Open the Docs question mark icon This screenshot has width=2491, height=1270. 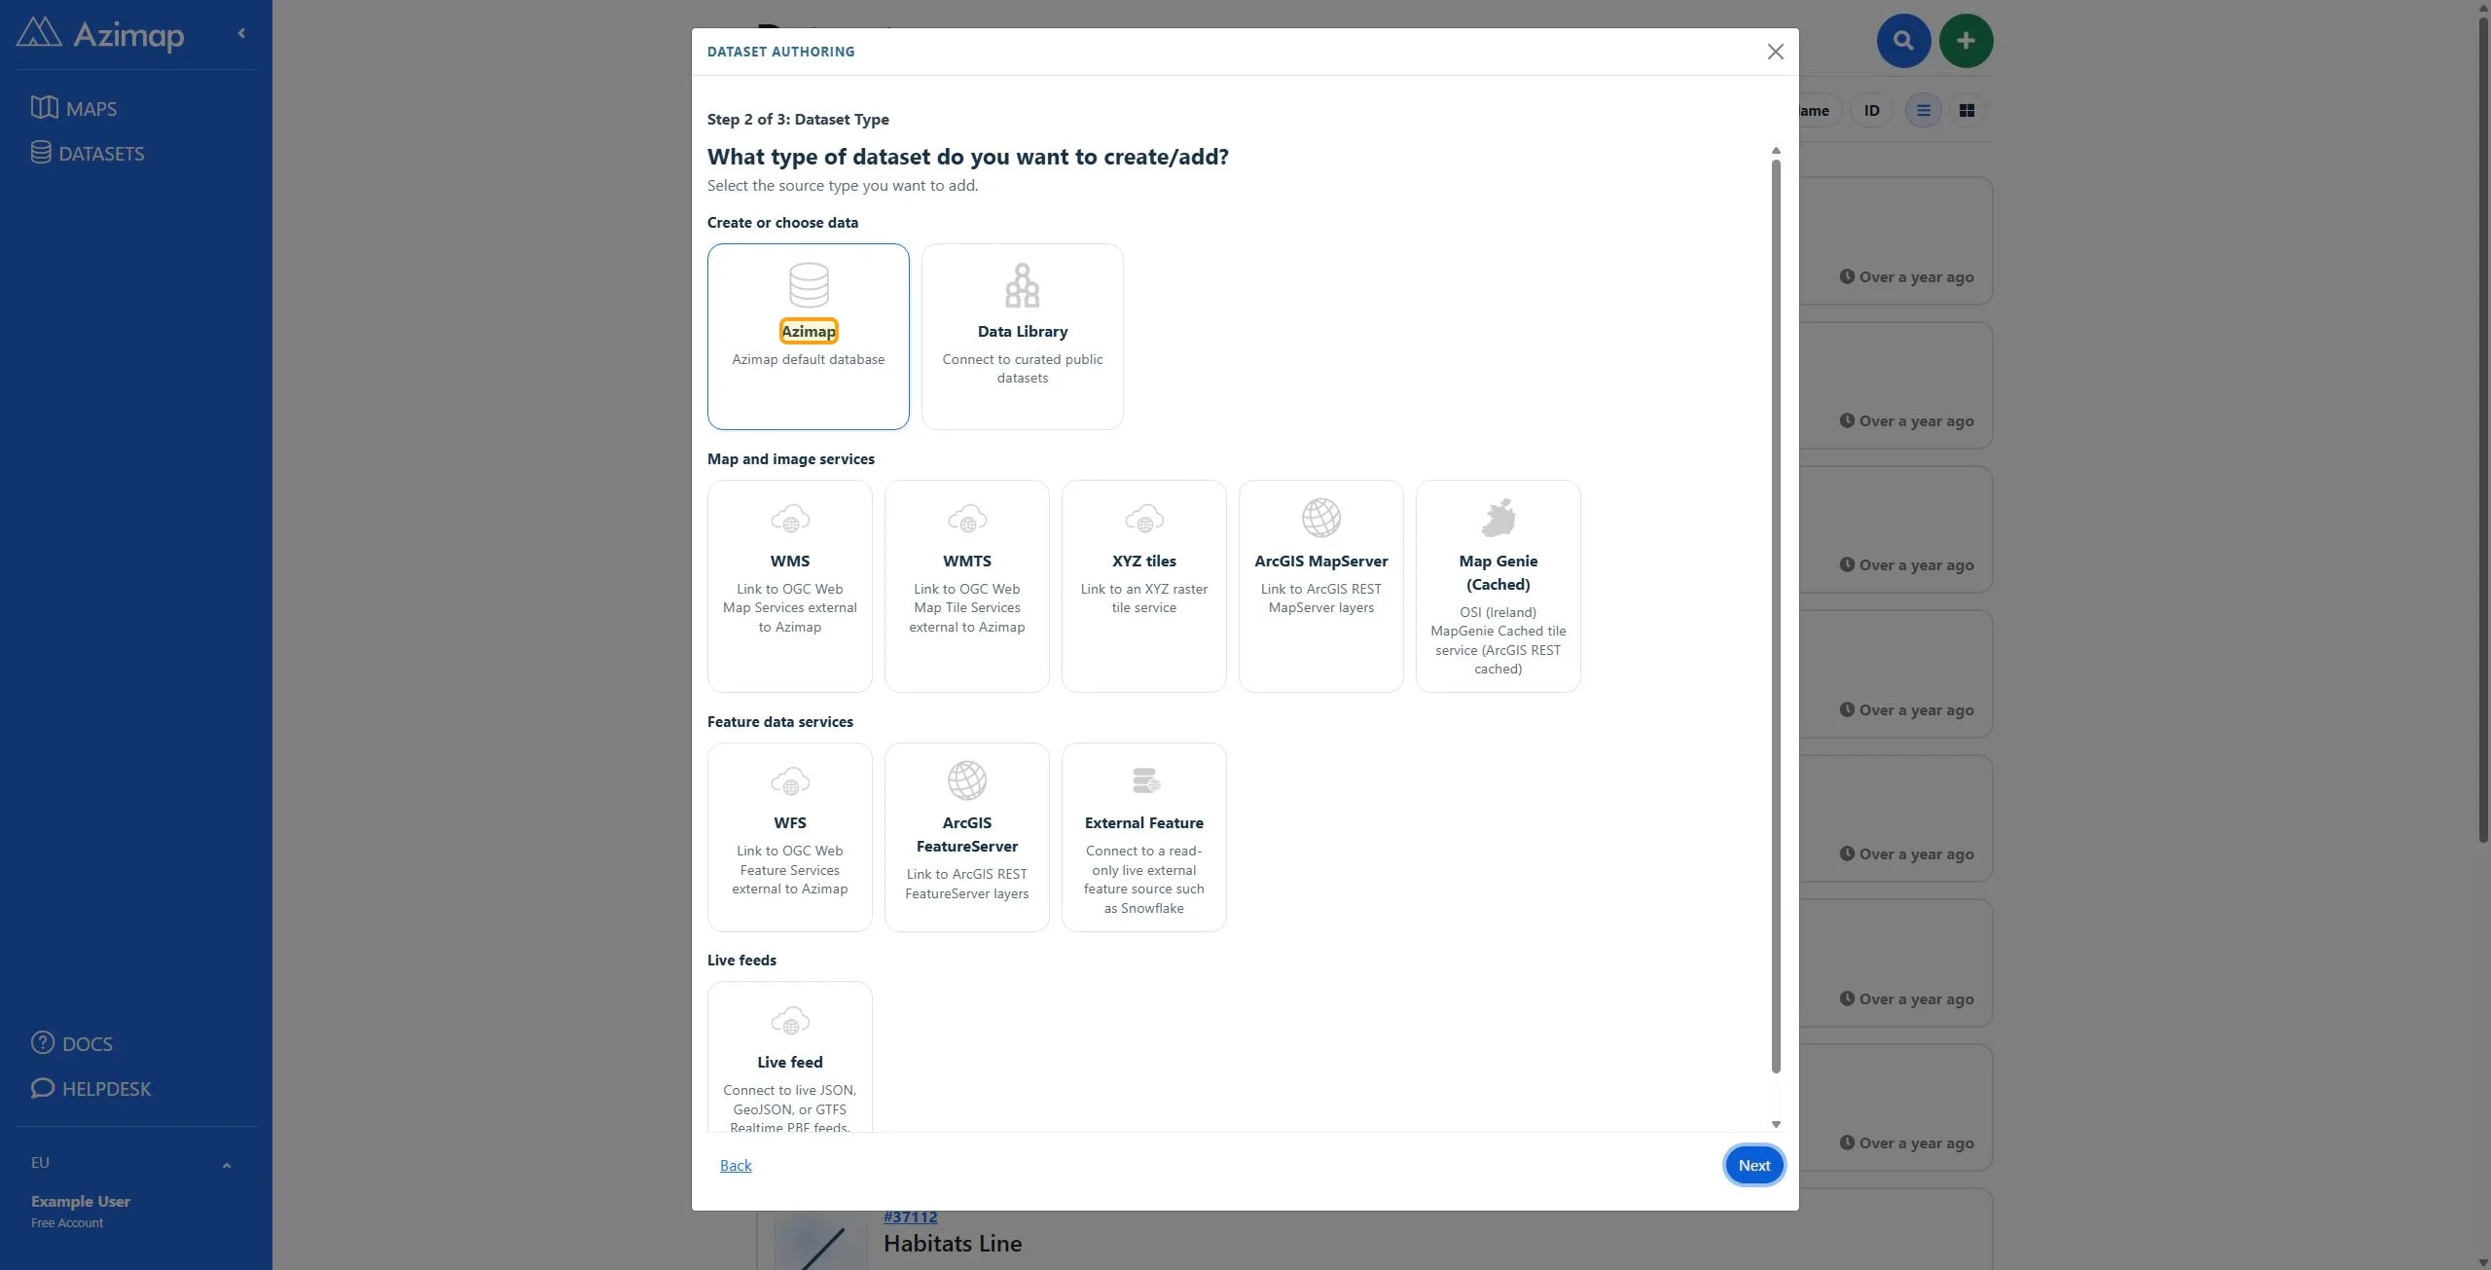[x=43, y=1043]
